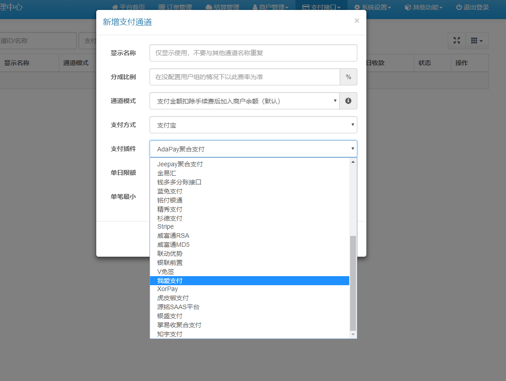Select Stripe from the plugin list
The height and width of the screenshot is (381, 506).
click(249, 227)
